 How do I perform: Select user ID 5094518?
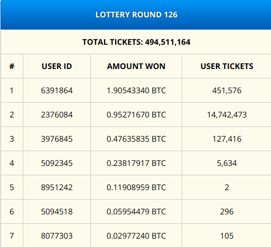[57, 212]
